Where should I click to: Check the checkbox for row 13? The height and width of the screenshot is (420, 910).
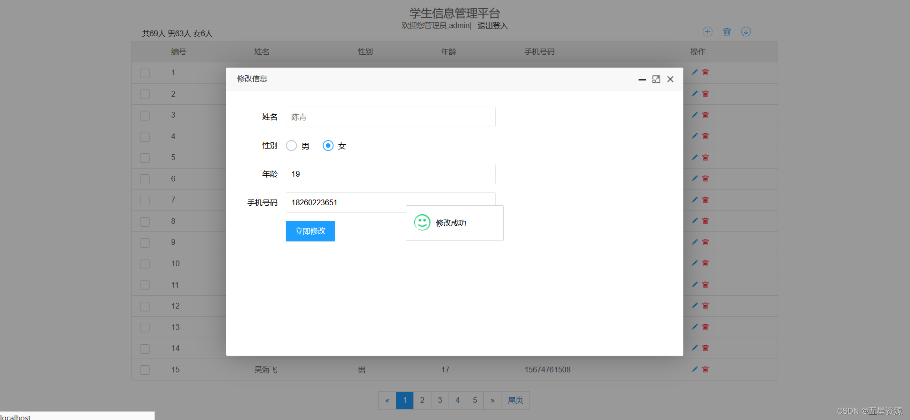[145, 328]
